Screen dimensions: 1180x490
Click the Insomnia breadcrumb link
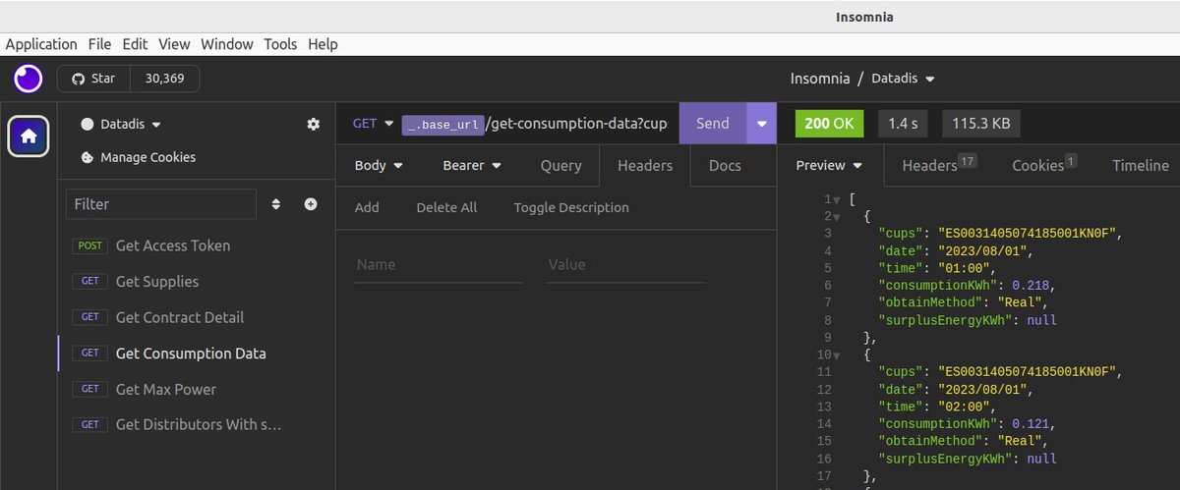tap(820, 79)
